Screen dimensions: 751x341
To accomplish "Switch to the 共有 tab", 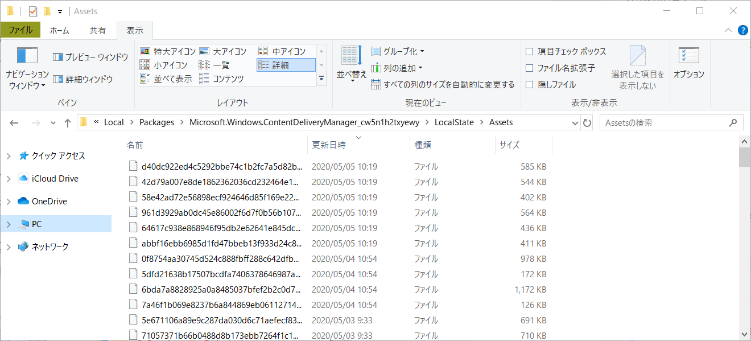I will (x=97, y=30).
